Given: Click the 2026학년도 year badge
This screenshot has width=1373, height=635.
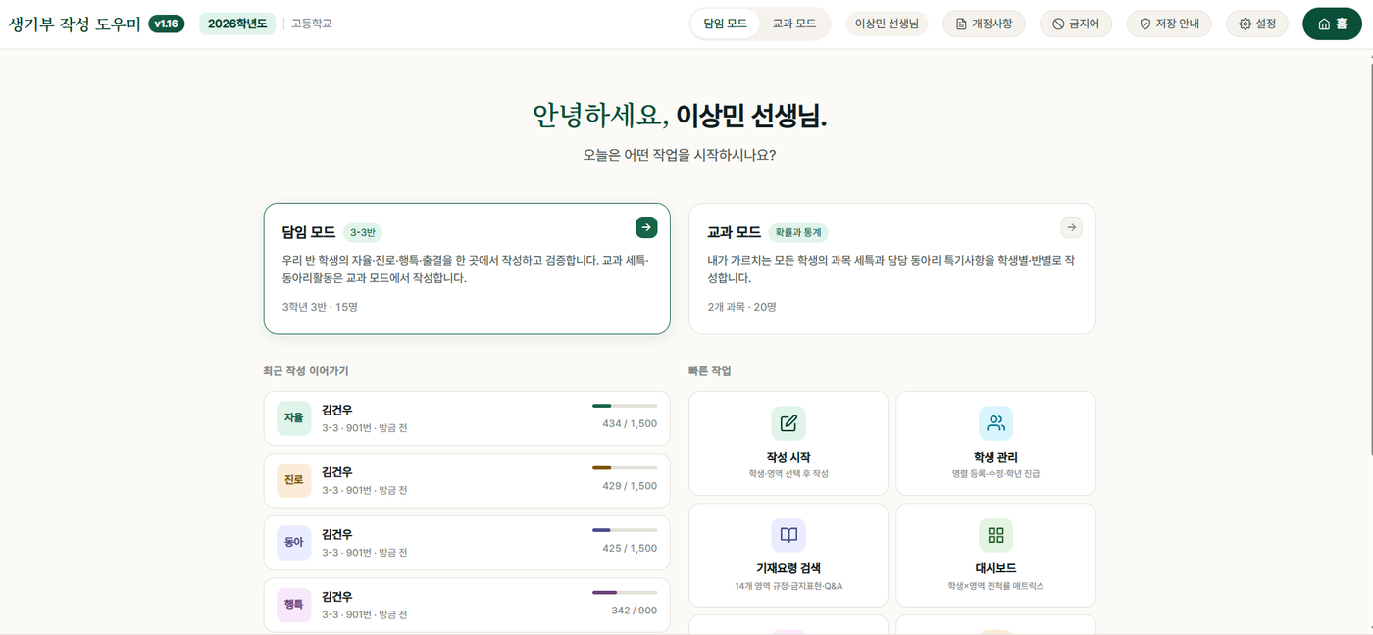Looking at the screenshot, I should (237, 24).
